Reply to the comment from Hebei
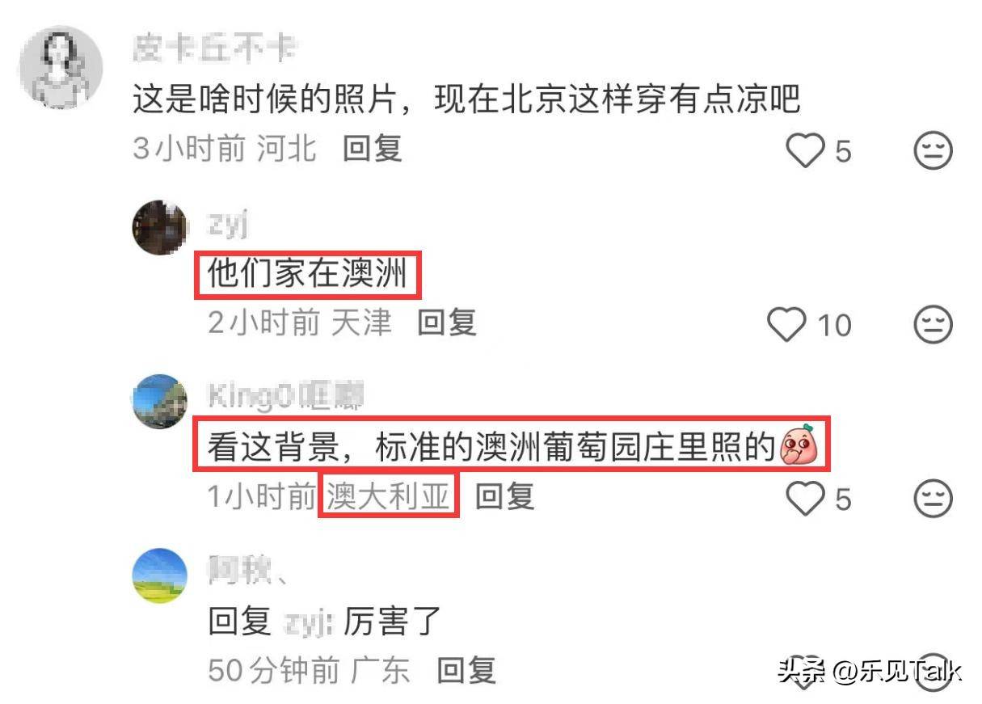The width and height of the screenshot is (982, 704). click(x=372, y=149)
